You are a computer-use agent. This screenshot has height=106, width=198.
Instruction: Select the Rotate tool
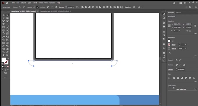3,34
